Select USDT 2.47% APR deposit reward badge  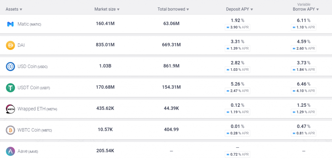click(237, 91)
